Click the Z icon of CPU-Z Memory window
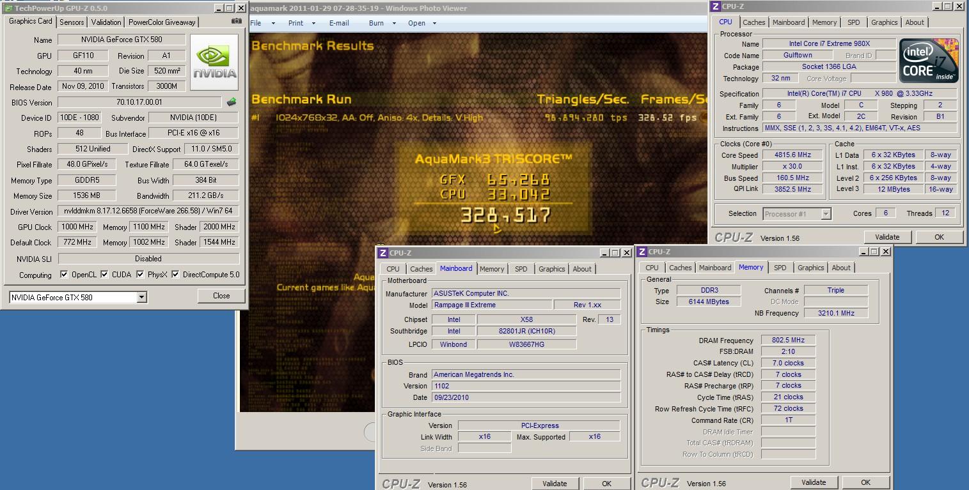The image size is (969, 490). click(x=643, y=252)
